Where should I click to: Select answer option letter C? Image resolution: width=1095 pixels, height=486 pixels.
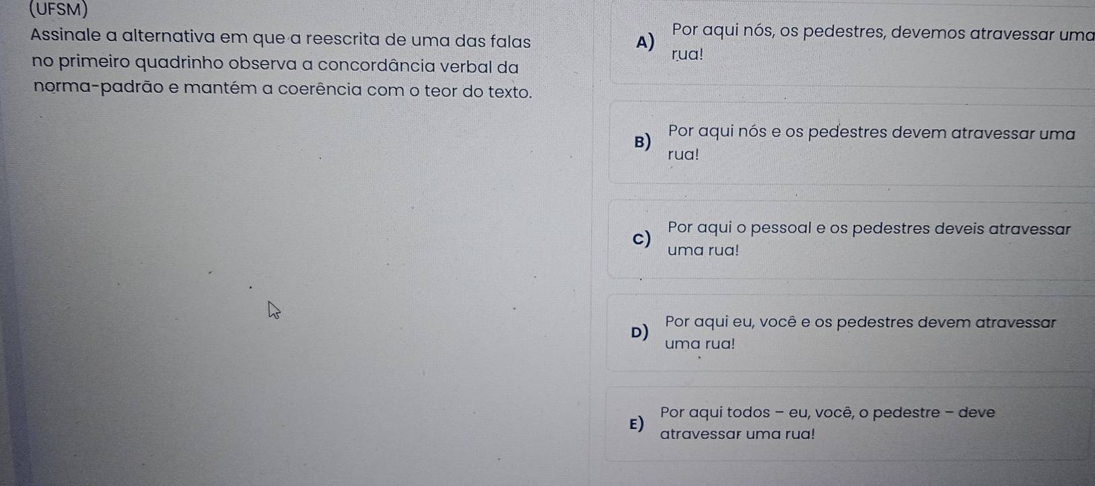click(642, 239)
